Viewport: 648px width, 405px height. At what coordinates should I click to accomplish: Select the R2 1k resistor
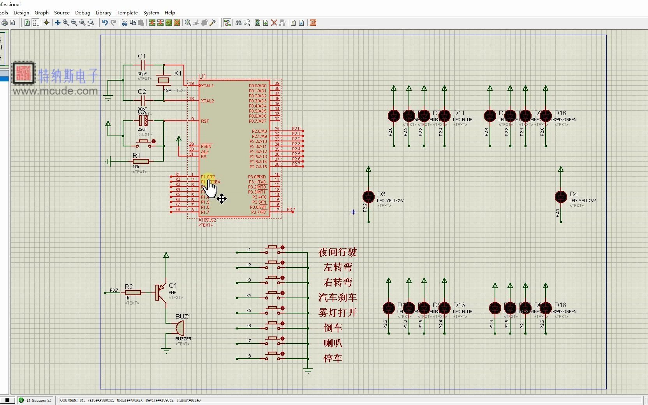[x=133, y=292]
